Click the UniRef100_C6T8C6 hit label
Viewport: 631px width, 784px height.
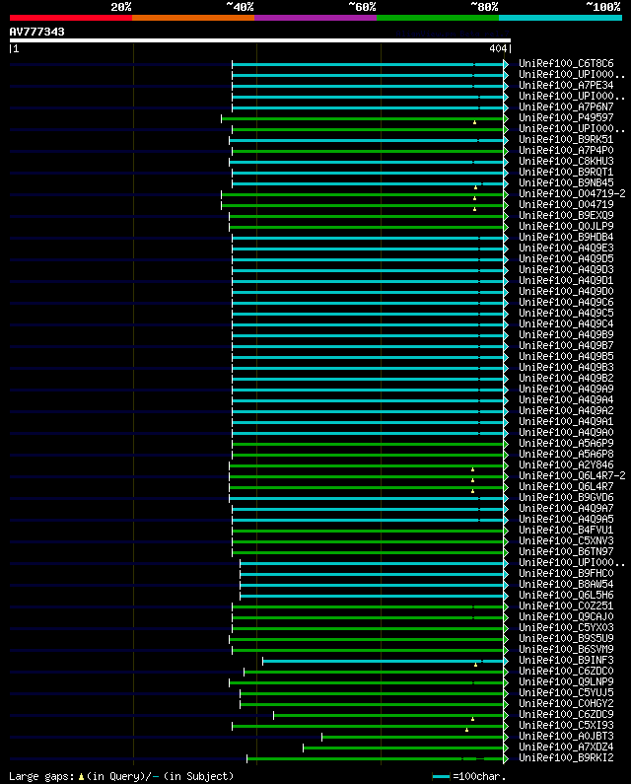point(566,63)
